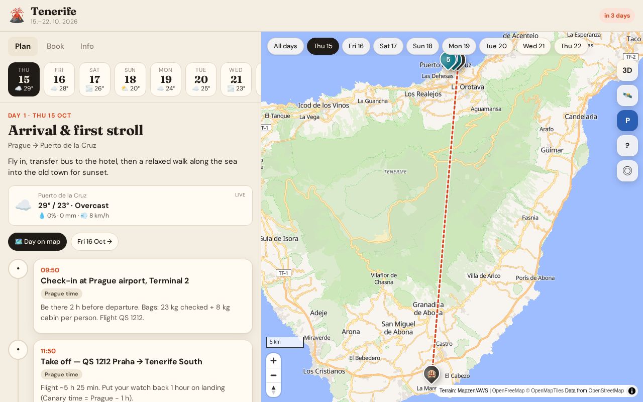Image resolution: width=643 pixels, height=402 pixels.
Task: Click the Prague → Puerto de la Cruz subtitle
Action: coord(52,146)
